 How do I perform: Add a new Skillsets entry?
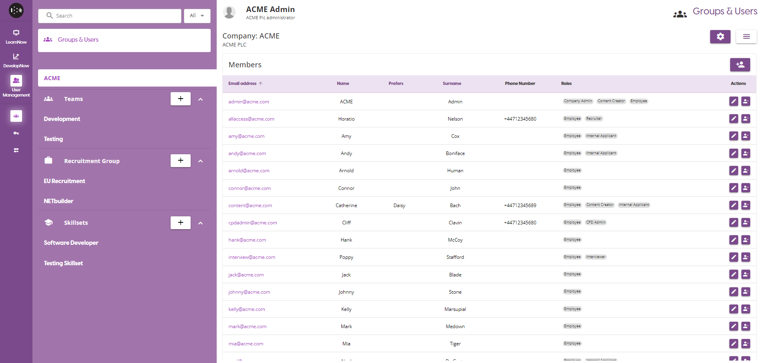[x=181, y=222]
